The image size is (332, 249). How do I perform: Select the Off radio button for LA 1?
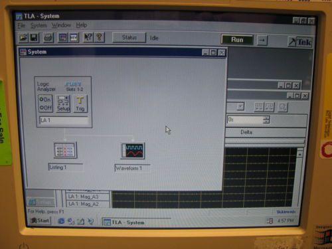41,108
